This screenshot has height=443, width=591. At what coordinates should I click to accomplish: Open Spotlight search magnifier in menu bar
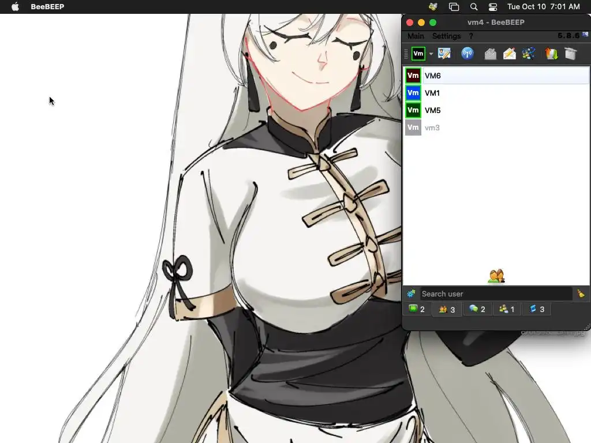pyautogui.click(x=474, y=7)
